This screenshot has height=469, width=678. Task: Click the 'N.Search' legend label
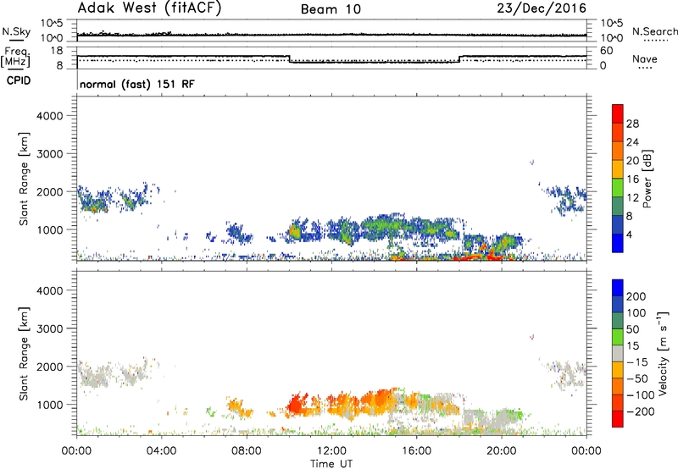(x=654, y=31)
